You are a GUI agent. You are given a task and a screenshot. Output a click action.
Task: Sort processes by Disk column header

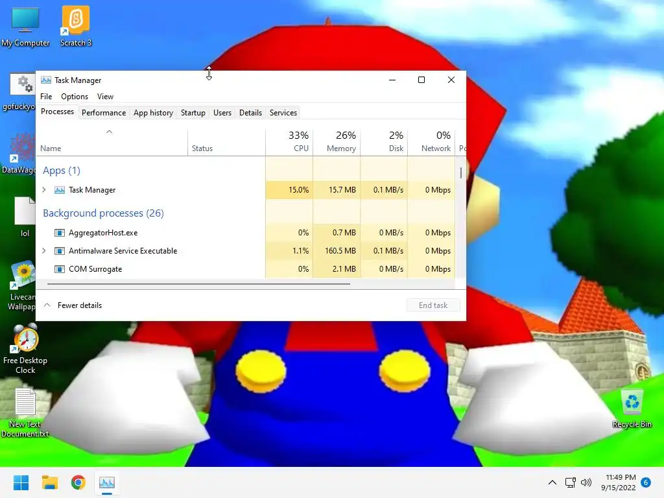tap(384, 143)
